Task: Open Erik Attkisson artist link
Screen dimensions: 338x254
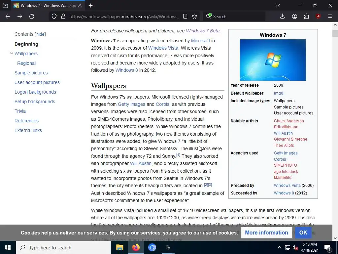Action: (286, 127)
